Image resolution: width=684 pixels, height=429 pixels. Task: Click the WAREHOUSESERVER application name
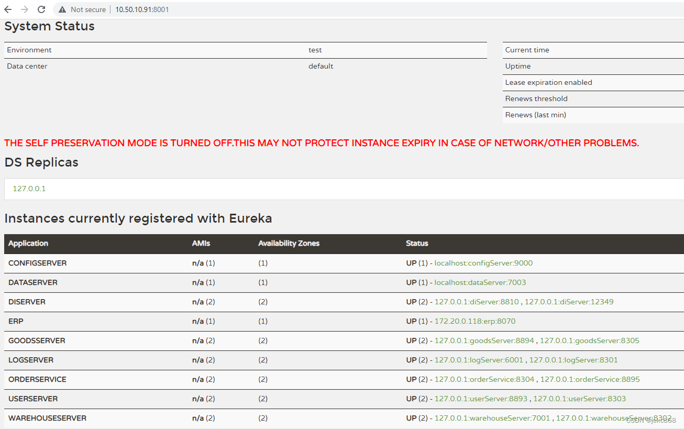point(48,418)
